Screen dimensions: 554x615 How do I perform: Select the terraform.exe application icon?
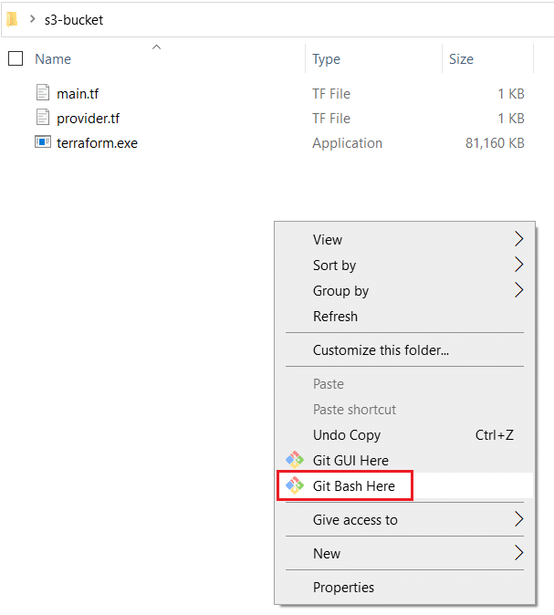(x=43, y=141)
